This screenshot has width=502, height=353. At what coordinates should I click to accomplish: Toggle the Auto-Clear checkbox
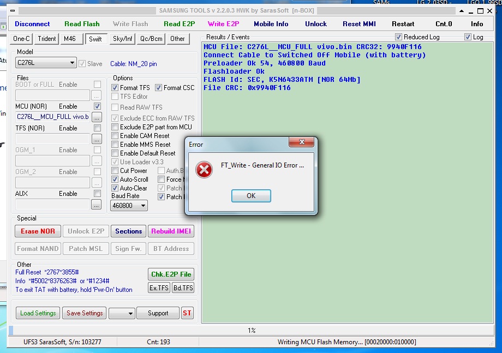115,188
